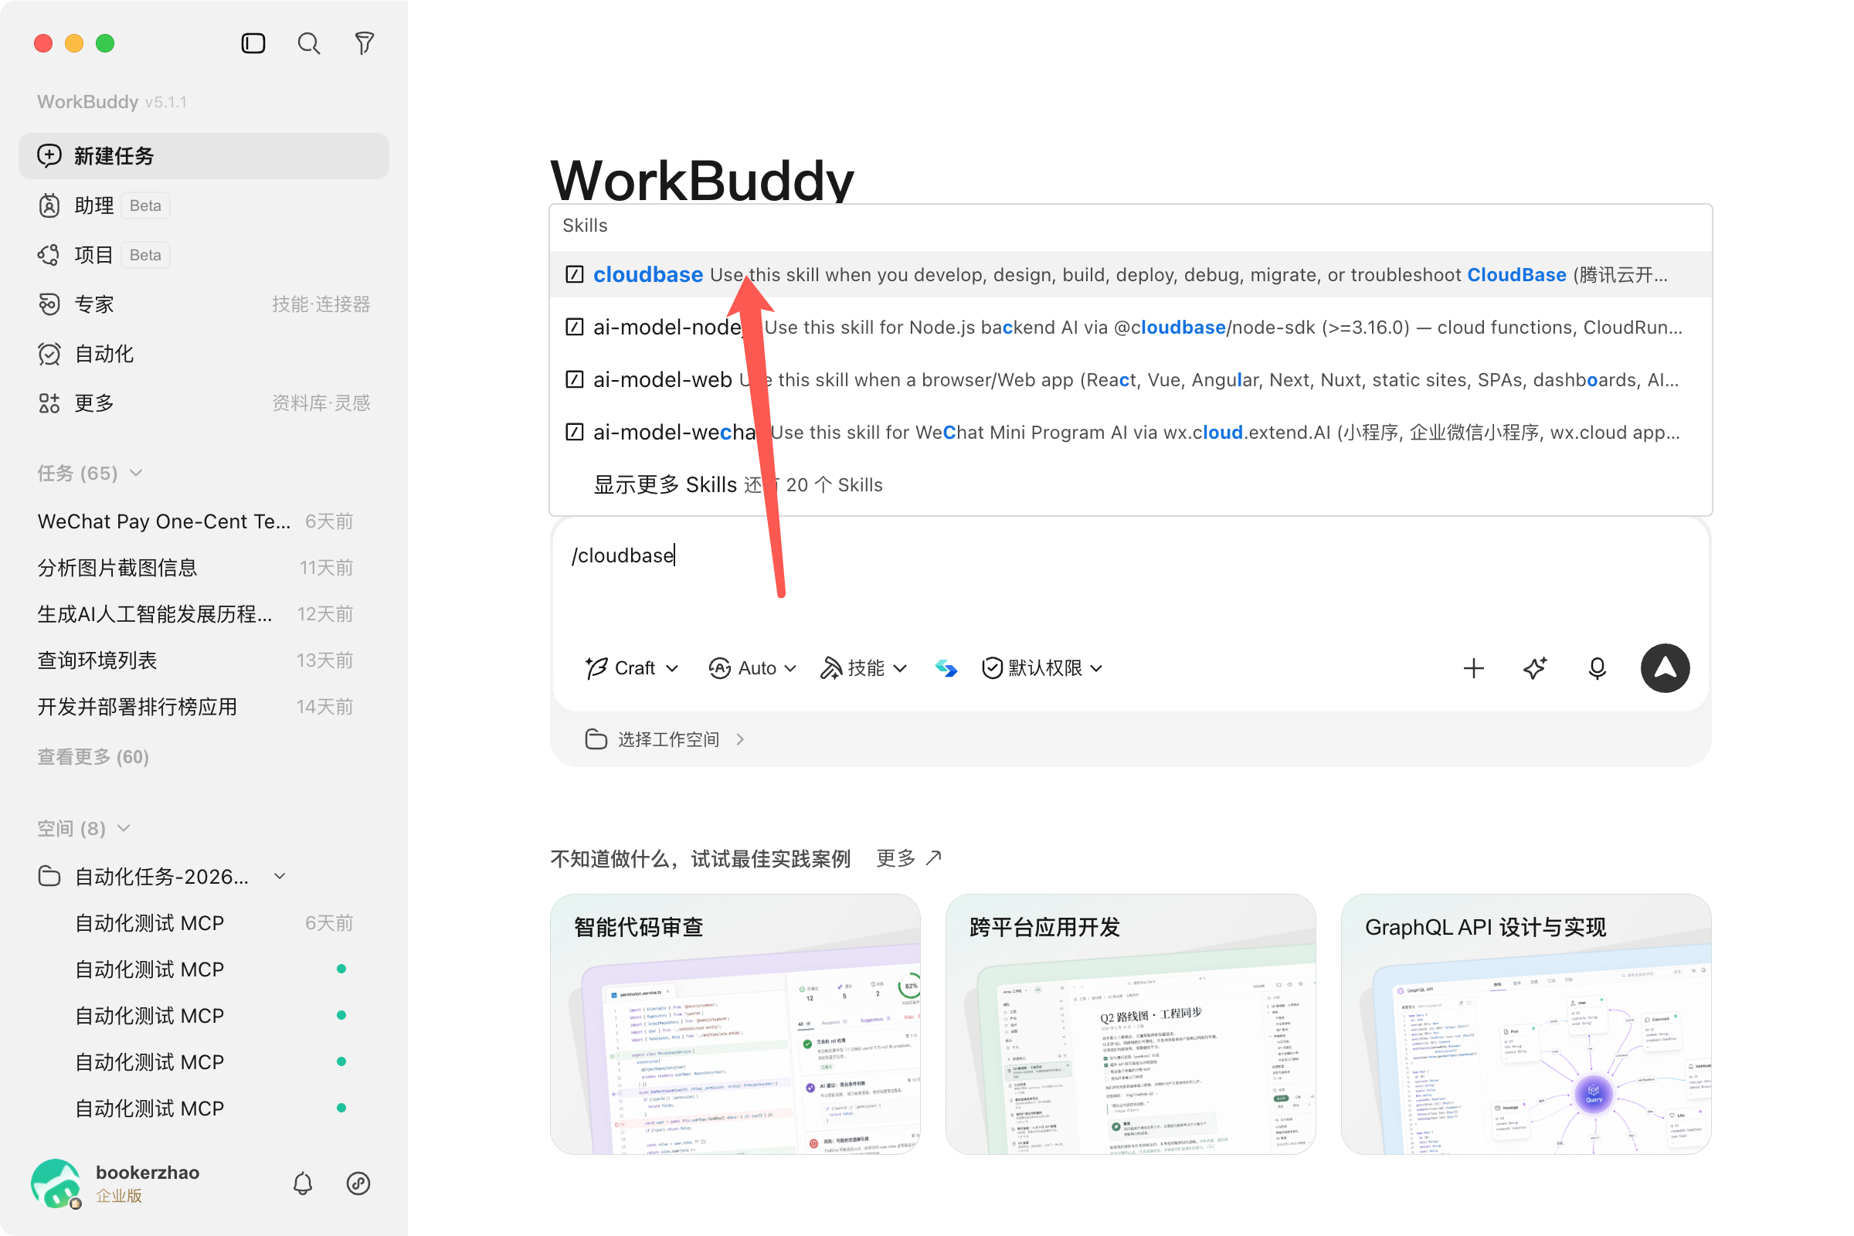Click the cloudbase skill slash icon

(575, 274)
